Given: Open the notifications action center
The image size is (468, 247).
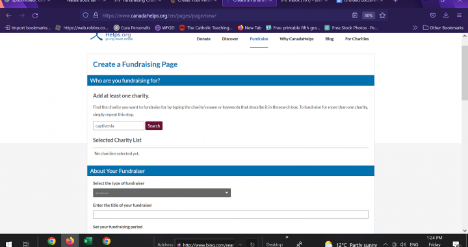Looking at the screenshot, I should click(456, 244).
